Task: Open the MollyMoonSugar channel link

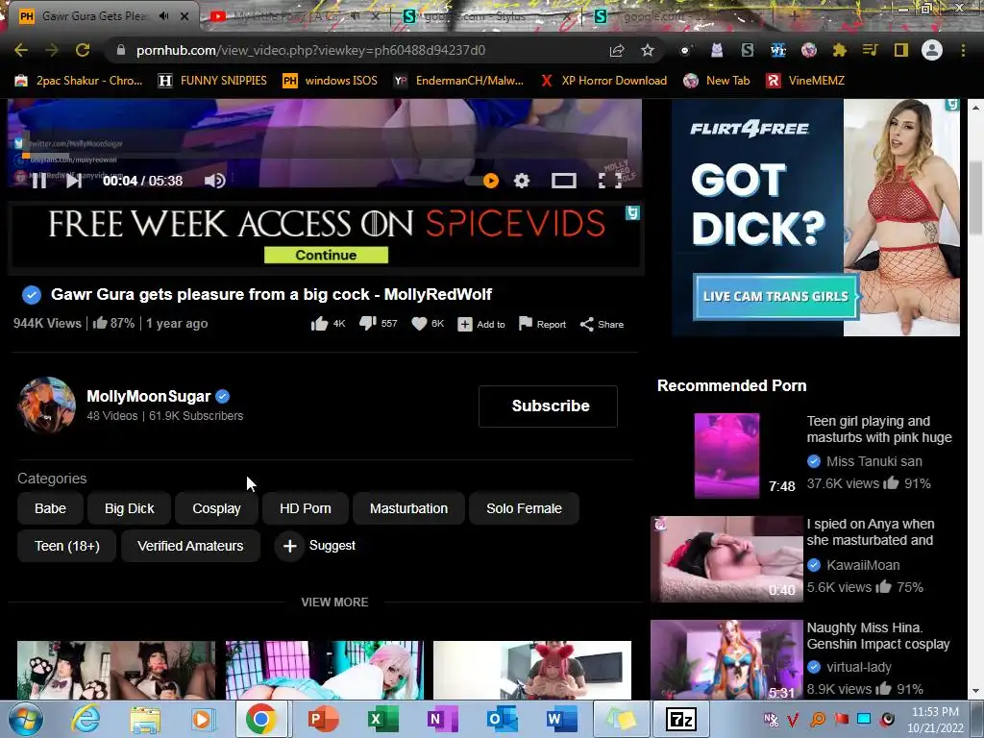Action: 149,397
